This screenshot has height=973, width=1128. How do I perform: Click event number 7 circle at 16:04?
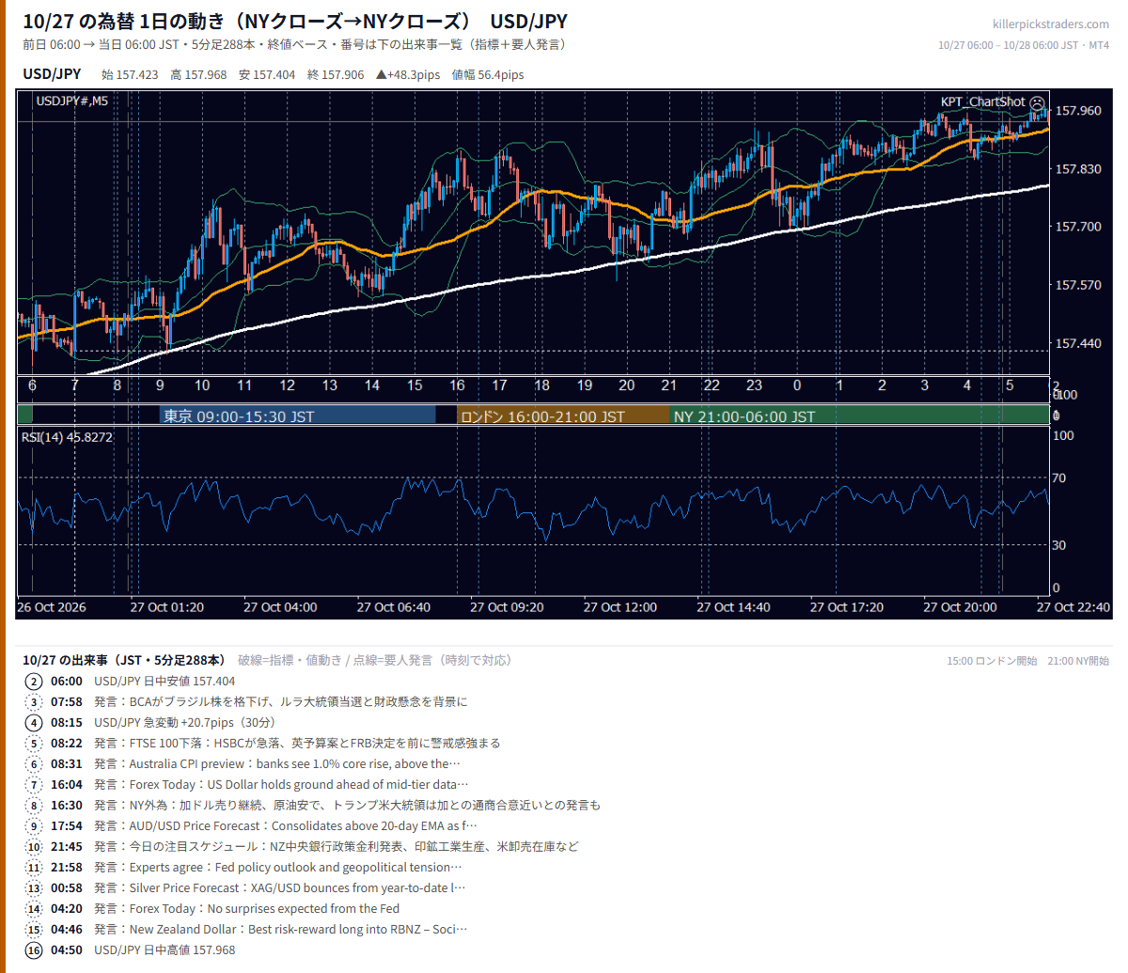[x=34, y=785]
